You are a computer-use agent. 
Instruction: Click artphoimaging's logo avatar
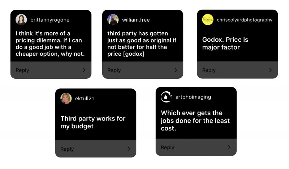(167, 97)
